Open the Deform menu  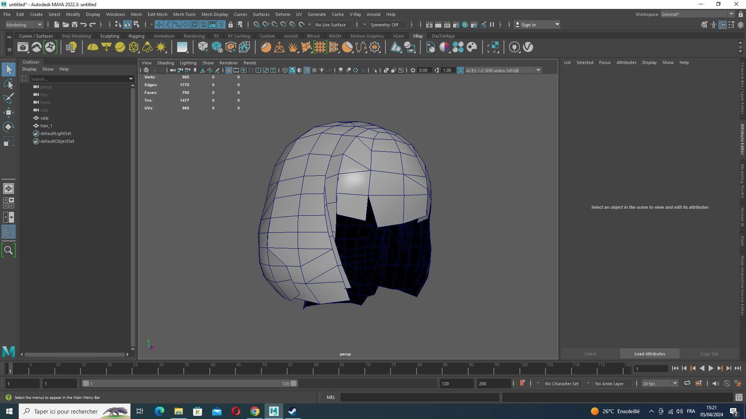click(x=282, y=14)
